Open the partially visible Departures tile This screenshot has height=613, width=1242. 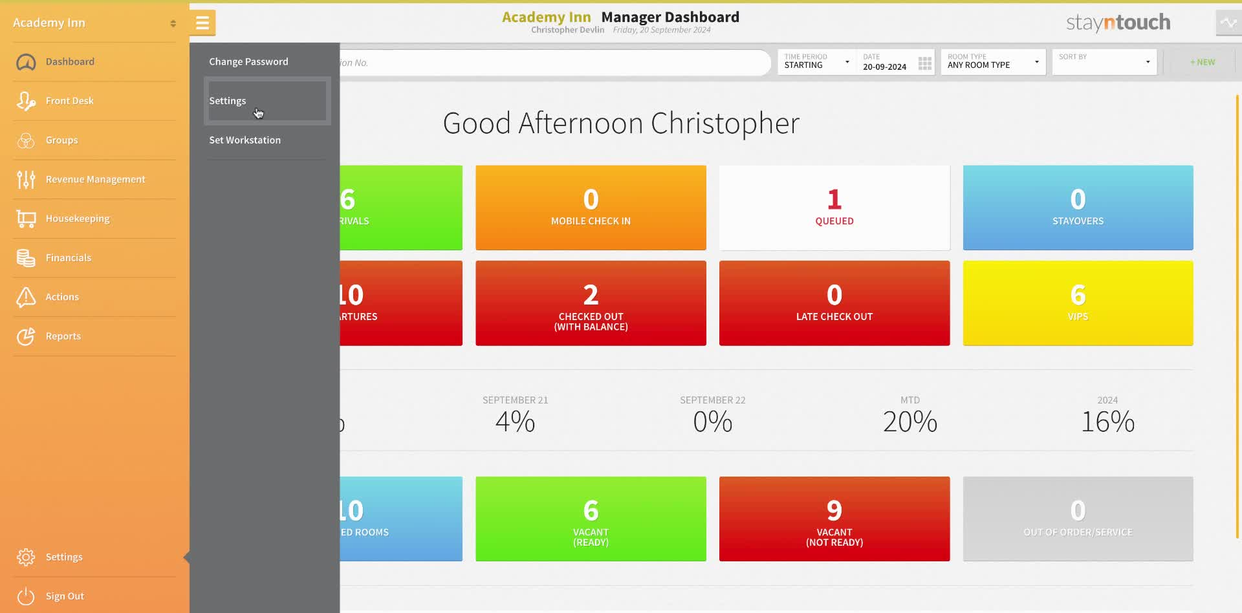point(401,303)
